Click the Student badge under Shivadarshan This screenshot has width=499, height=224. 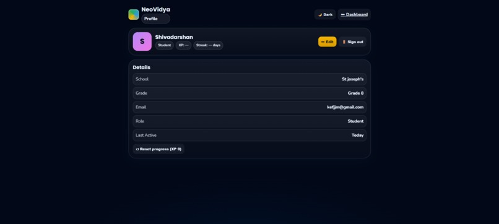pyautogui.click(x=164, y=45)
